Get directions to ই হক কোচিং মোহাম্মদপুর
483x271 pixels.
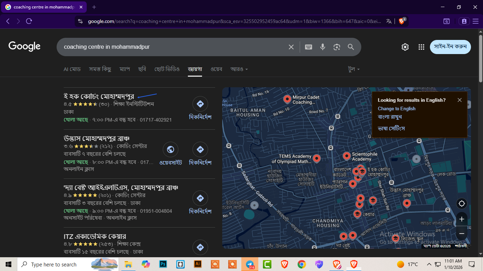point(200,104)
